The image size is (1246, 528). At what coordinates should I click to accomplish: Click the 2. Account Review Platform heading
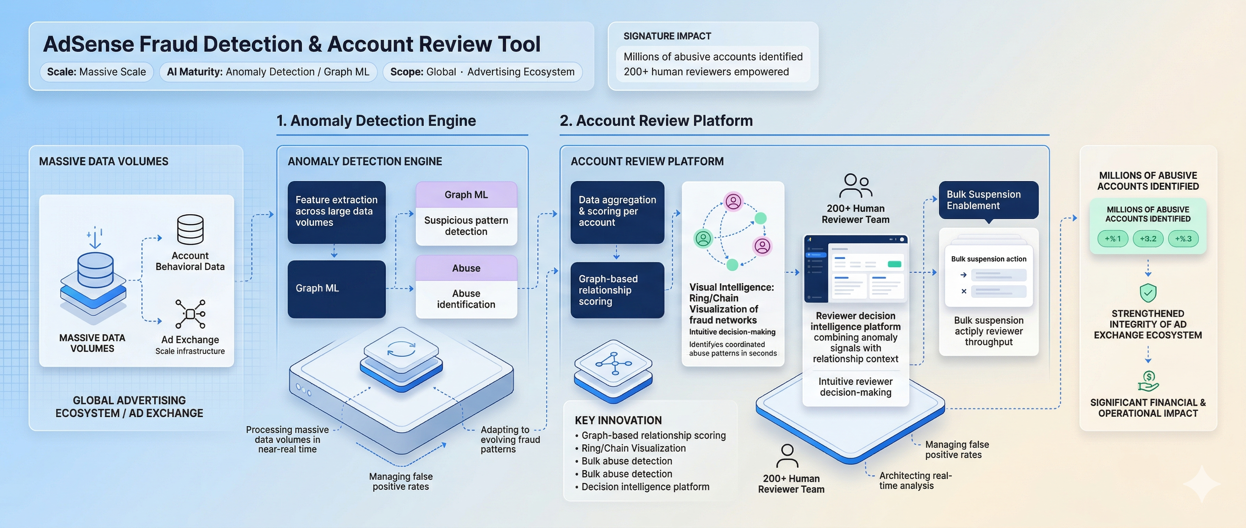pyautogui.click(x=656, y=120)
